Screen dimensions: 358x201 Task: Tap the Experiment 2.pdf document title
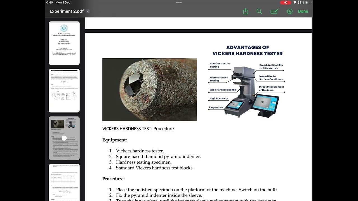click(x=67, y=11)
